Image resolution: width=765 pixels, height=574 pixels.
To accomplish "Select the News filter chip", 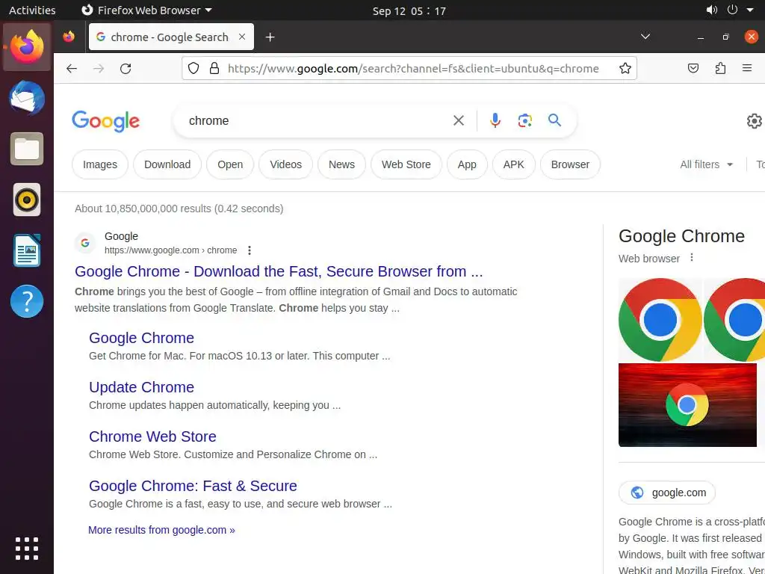I will (341, 164).
